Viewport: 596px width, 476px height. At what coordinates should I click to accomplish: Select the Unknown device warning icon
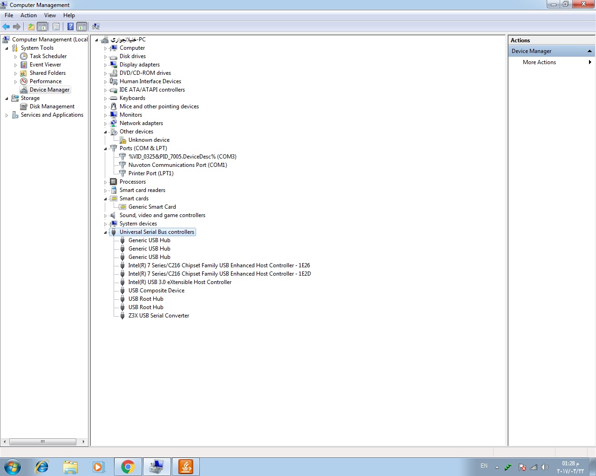click(122, 140)
